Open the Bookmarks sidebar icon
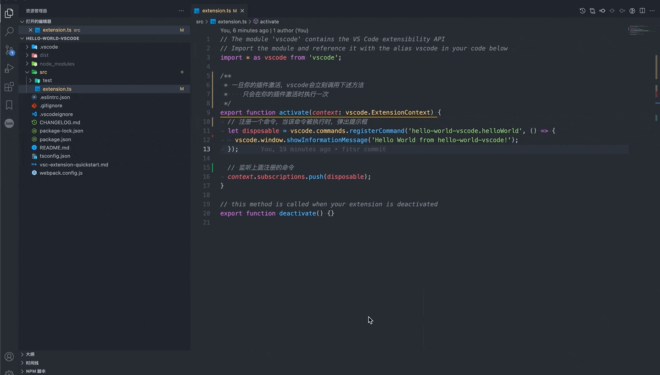This screenshot has width=660, height=375. (9, 105)
